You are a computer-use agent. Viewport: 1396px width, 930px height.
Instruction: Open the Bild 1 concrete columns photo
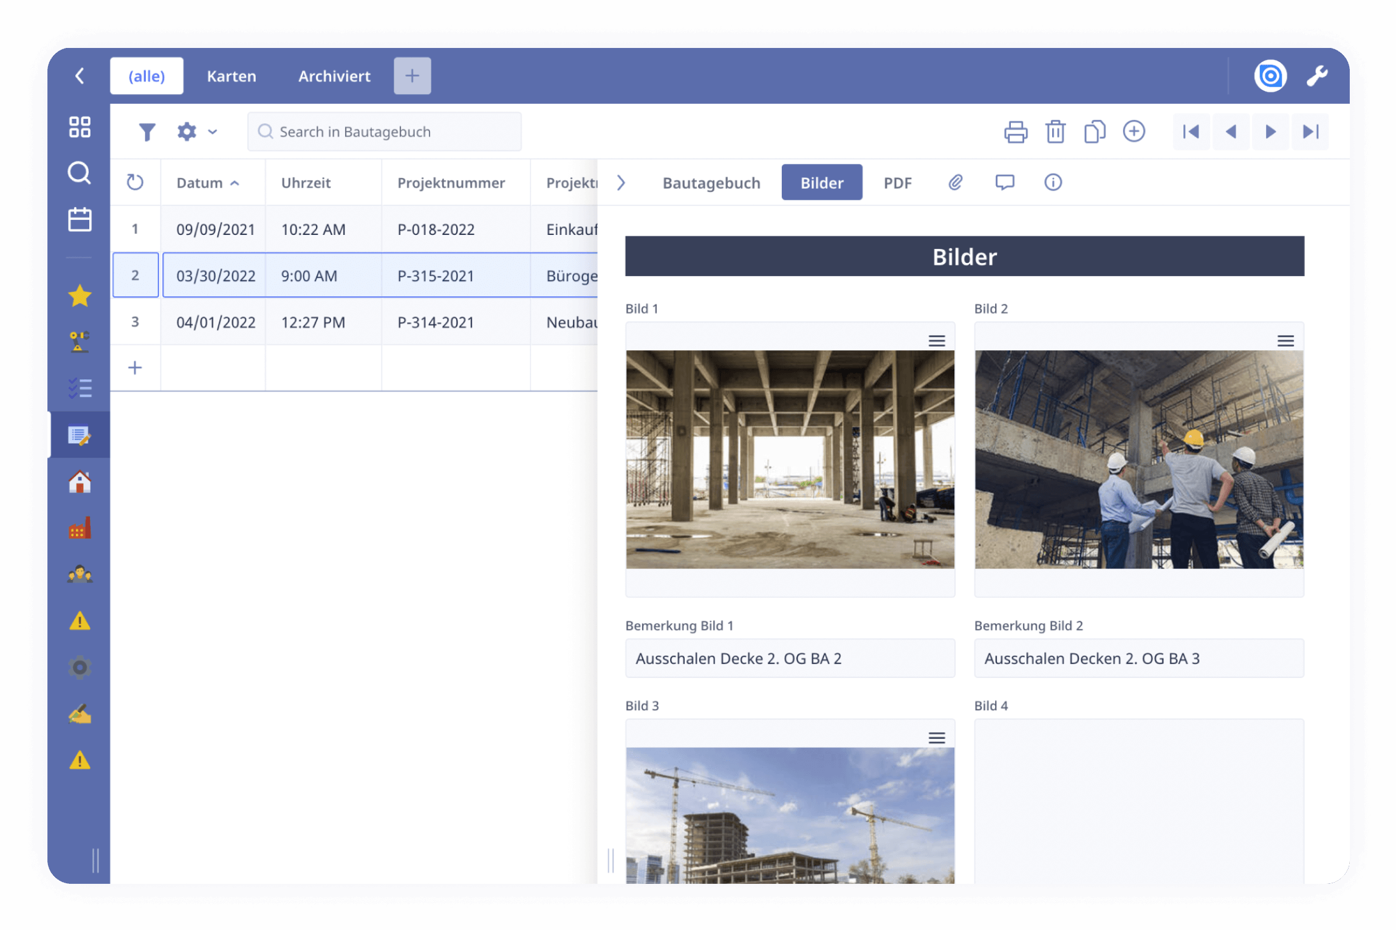click(x=790, y=460)
